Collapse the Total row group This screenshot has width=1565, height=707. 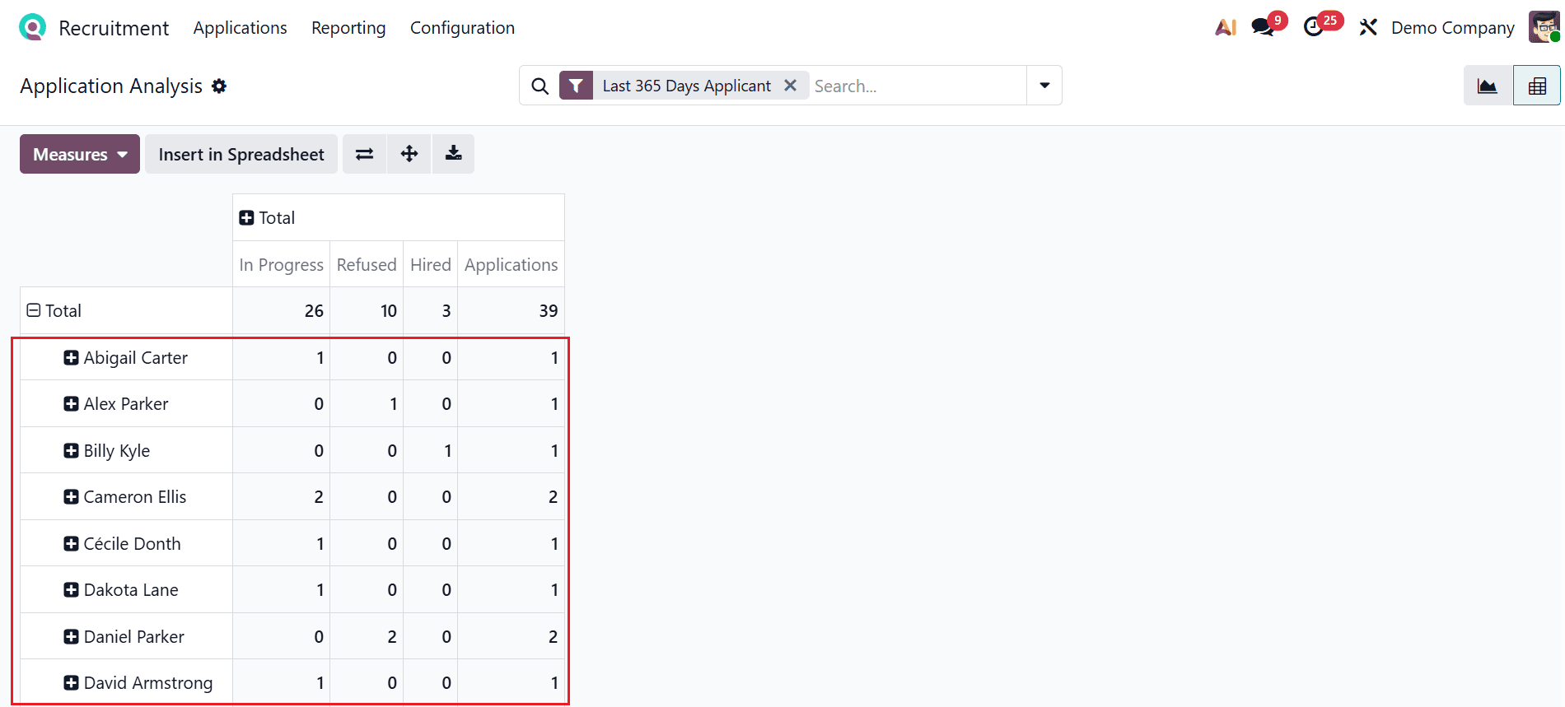pyautogui.click(x=35, y=310)
